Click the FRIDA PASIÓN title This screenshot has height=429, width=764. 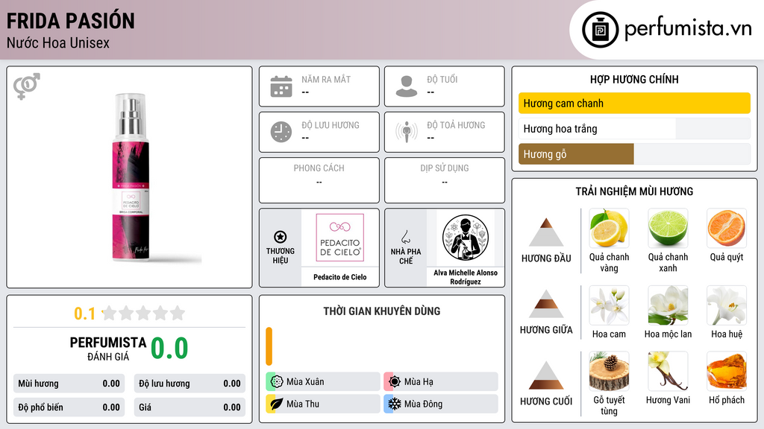coord(71,21)
